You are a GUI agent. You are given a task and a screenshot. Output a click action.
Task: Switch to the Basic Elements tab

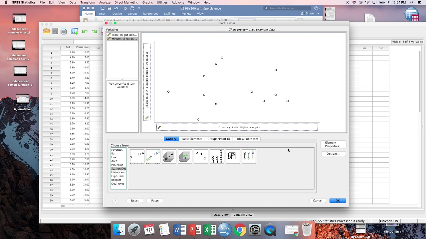click(192, 139)
